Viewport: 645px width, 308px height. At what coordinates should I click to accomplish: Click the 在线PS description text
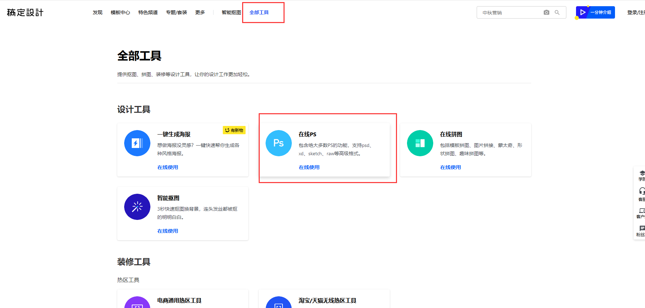(336, 149)
